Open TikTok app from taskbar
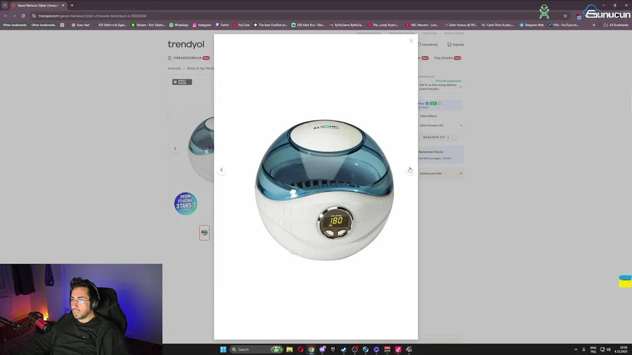632x355 pixels. 398,350
